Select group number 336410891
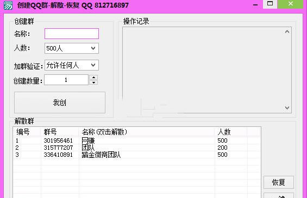307x198 pixels. pos(58,155)
